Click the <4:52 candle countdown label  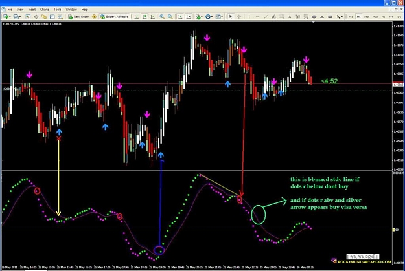tap(329, 81)
